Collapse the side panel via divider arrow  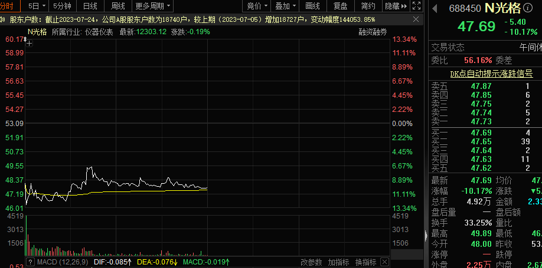(426, 236)
